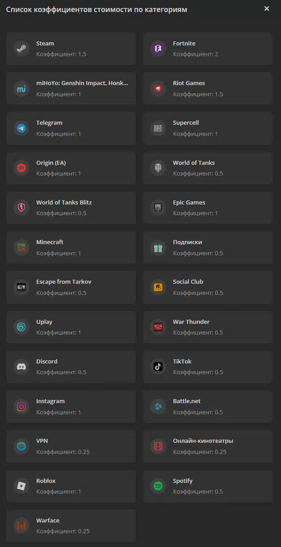
Task: Select the War Thunder category name
Action: [191, 322]
